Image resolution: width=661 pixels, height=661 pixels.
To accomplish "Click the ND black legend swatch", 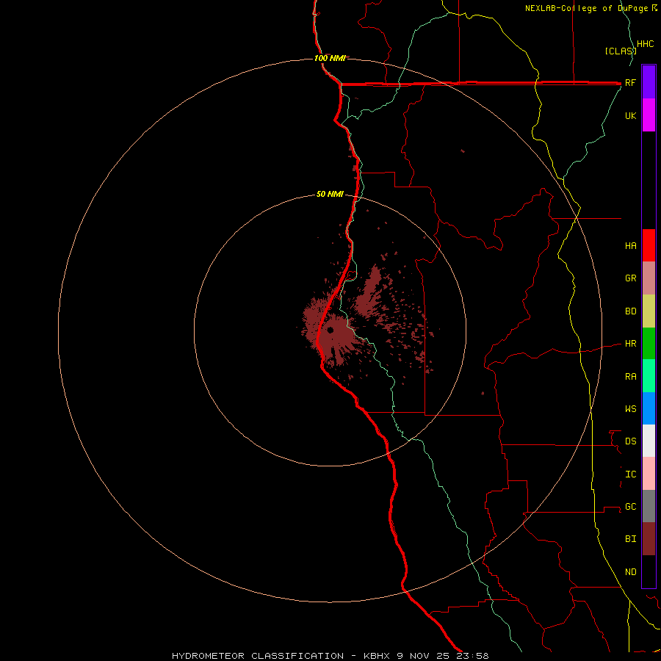I will 649,571.
